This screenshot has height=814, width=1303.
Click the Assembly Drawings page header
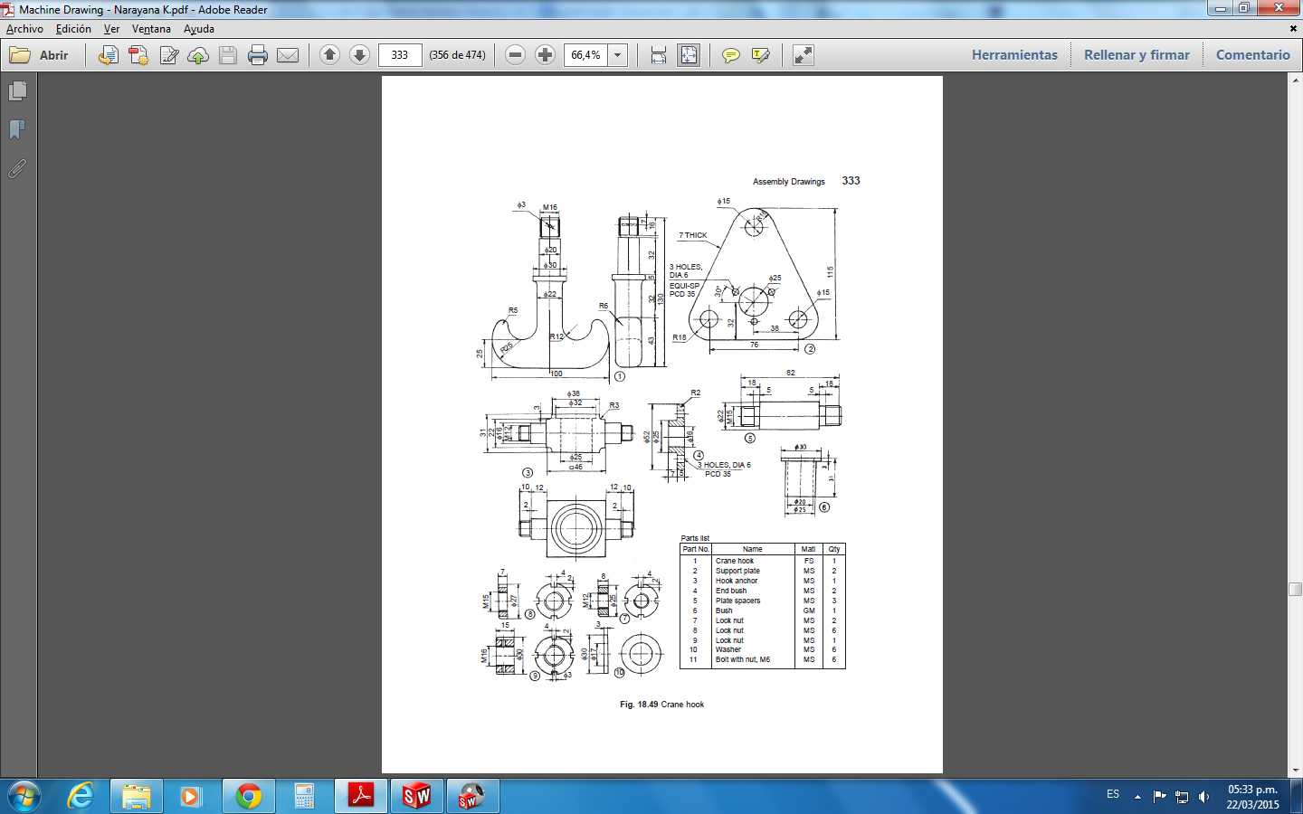(x=788, y=182)
